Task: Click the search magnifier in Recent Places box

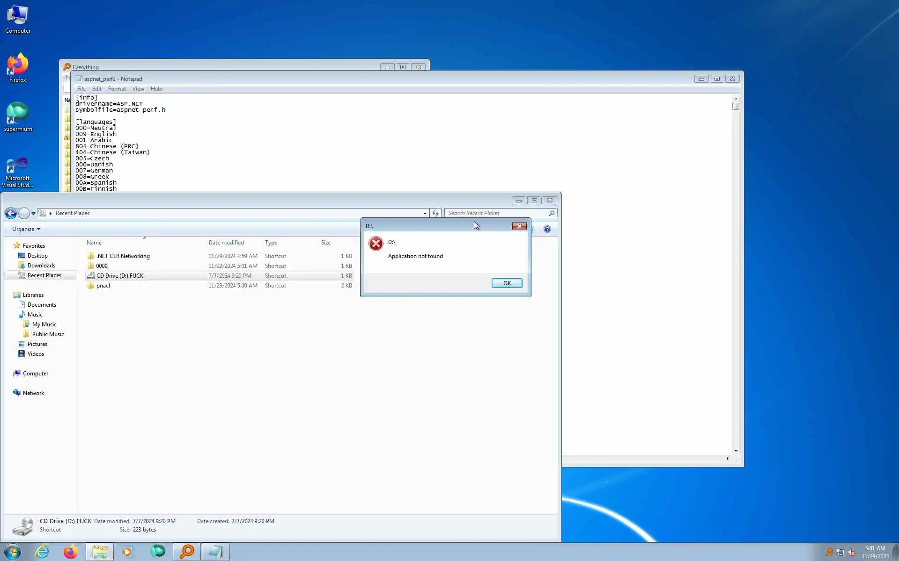Action: coord(552,213)
